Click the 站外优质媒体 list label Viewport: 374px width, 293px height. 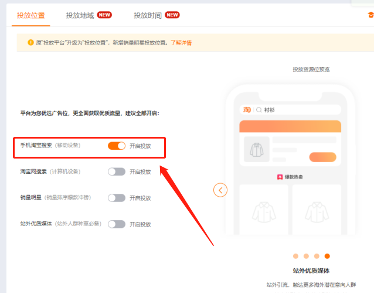click(x=36, y=224)
